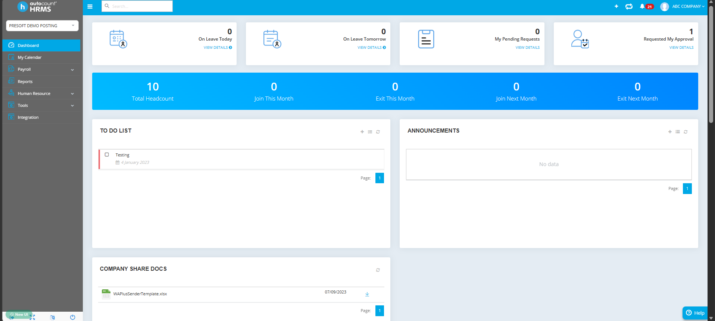The height and width of the screenshot is (321, 715).
Task: Expand the Human Resource sidebar menu
Action: 41,93
